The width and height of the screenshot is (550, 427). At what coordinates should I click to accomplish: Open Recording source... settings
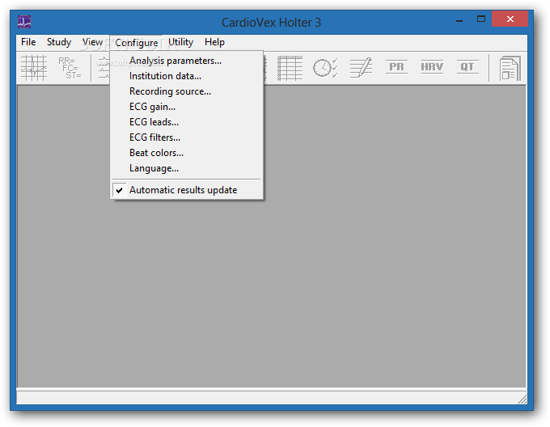187,91
